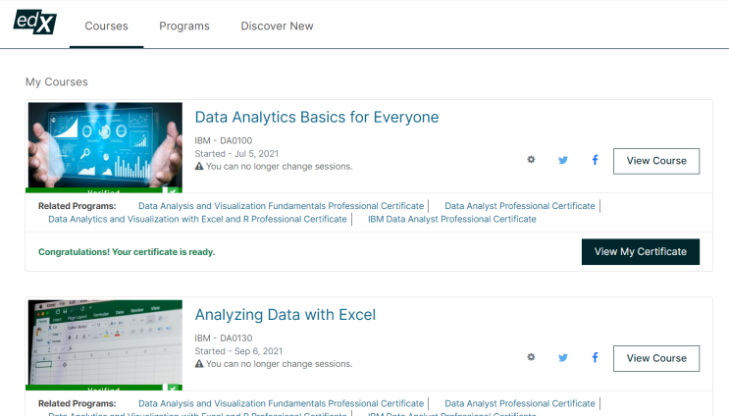Click the edX logo
This screenshot has height=416, width=729.
point(35,23)
